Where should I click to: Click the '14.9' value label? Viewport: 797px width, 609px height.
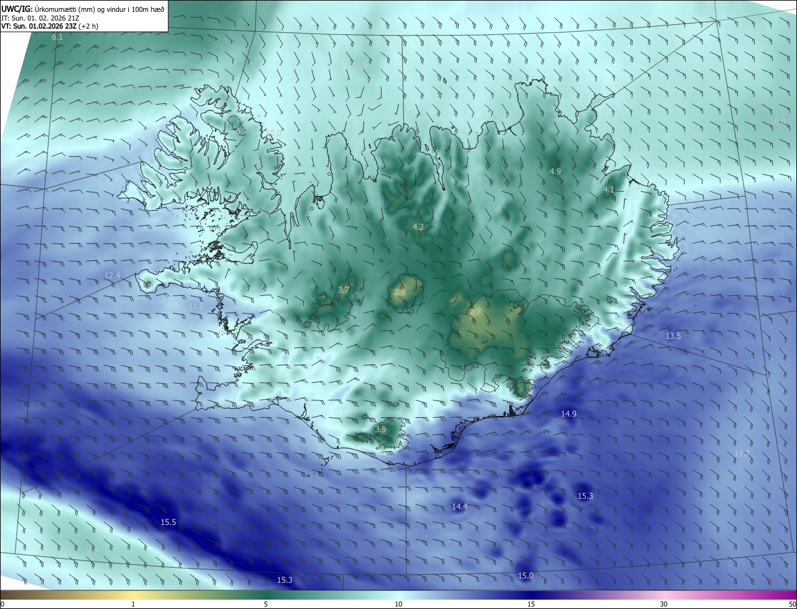(568, 413)
